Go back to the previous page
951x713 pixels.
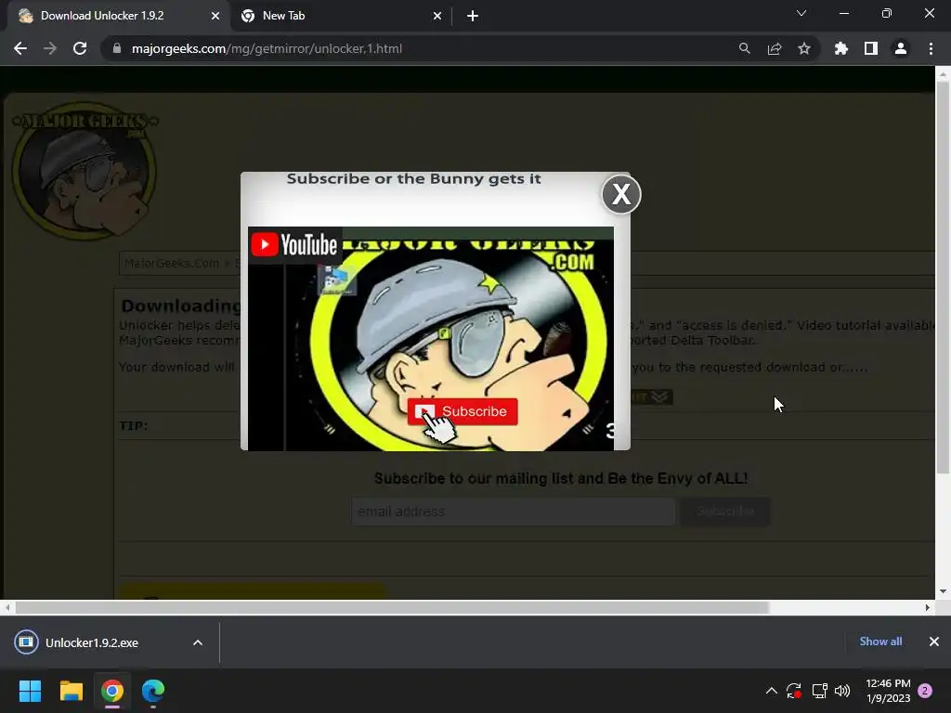[x=20, y=48]
